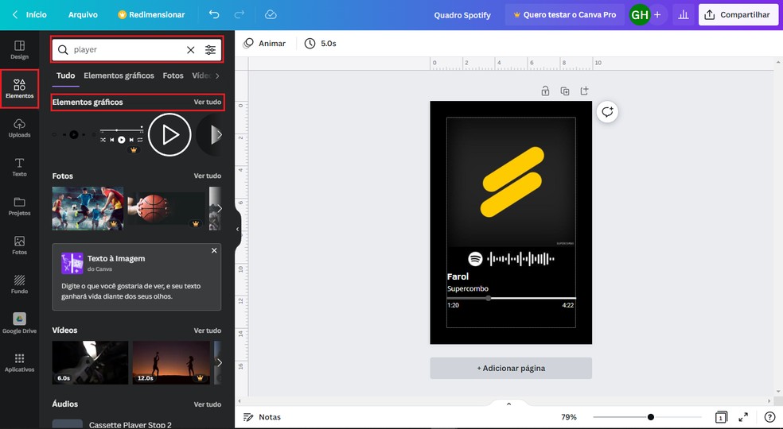Open the Fundo sidebar panel
Image resolution: width=783 pixels, height=429 pixels.
(x=19, y=284)
